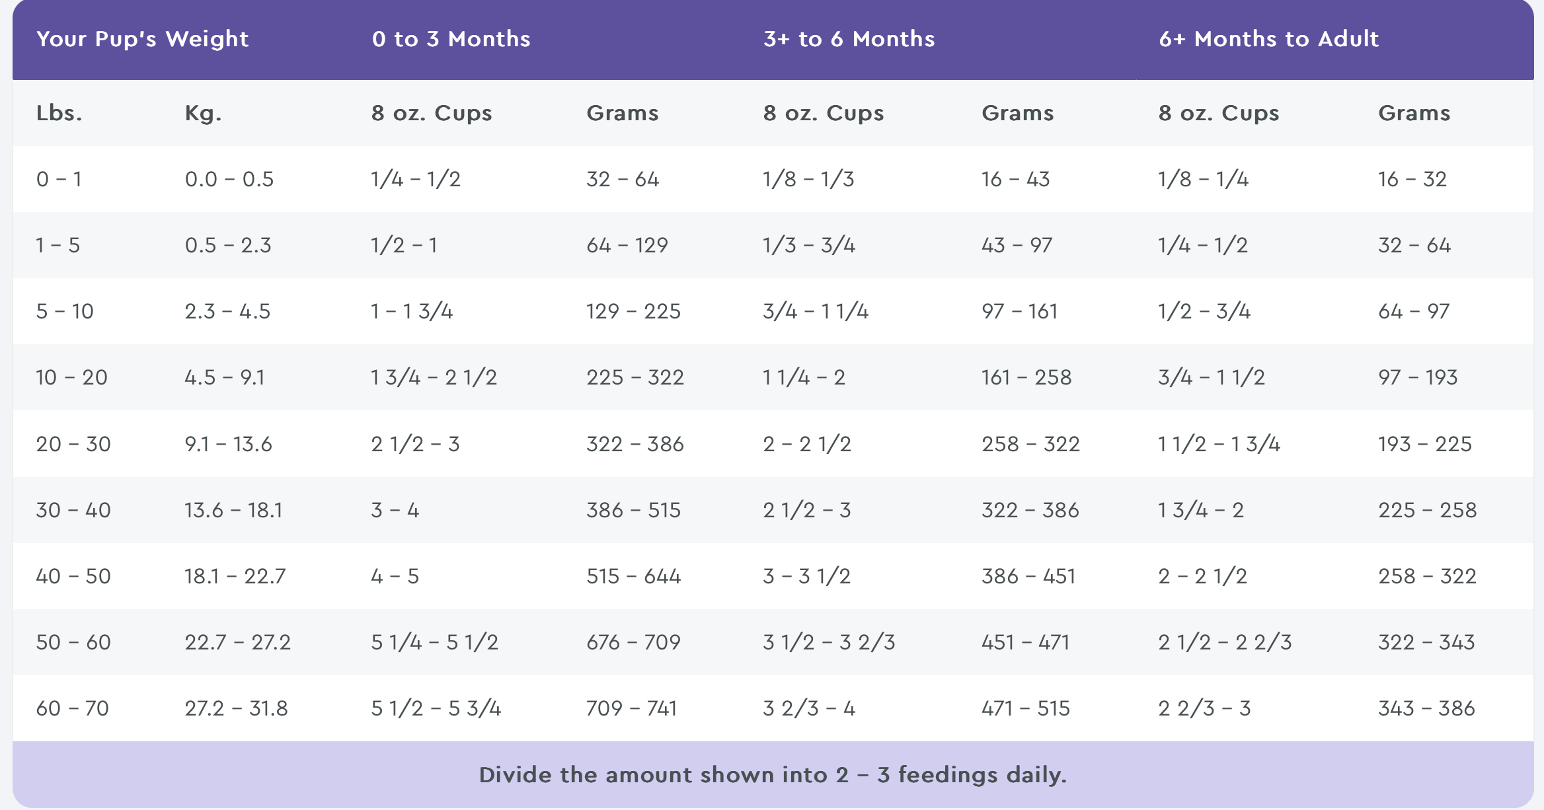Select the '0 to 3 Months' header

(x=451, y=39)
